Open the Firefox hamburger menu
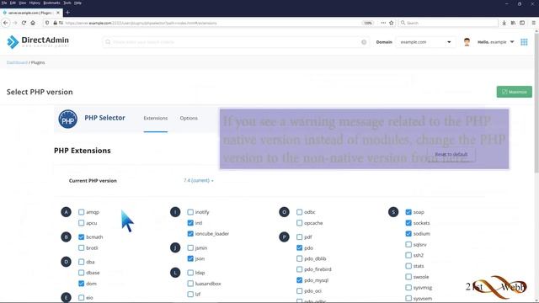Image resolution: width=539 pixels, height=303 pixels. tap(533, 23)
